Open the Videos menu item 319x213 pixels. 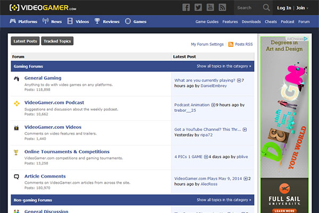coord(82,22)
